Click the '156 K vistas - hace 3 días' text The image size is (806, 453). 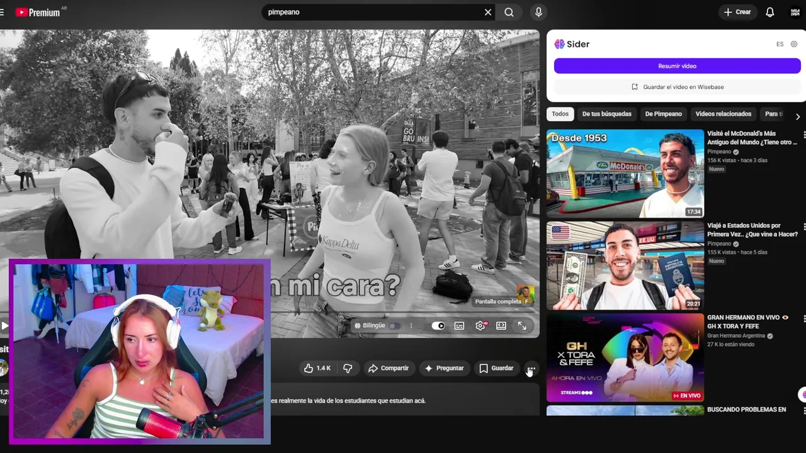click(x=737, y=160)
